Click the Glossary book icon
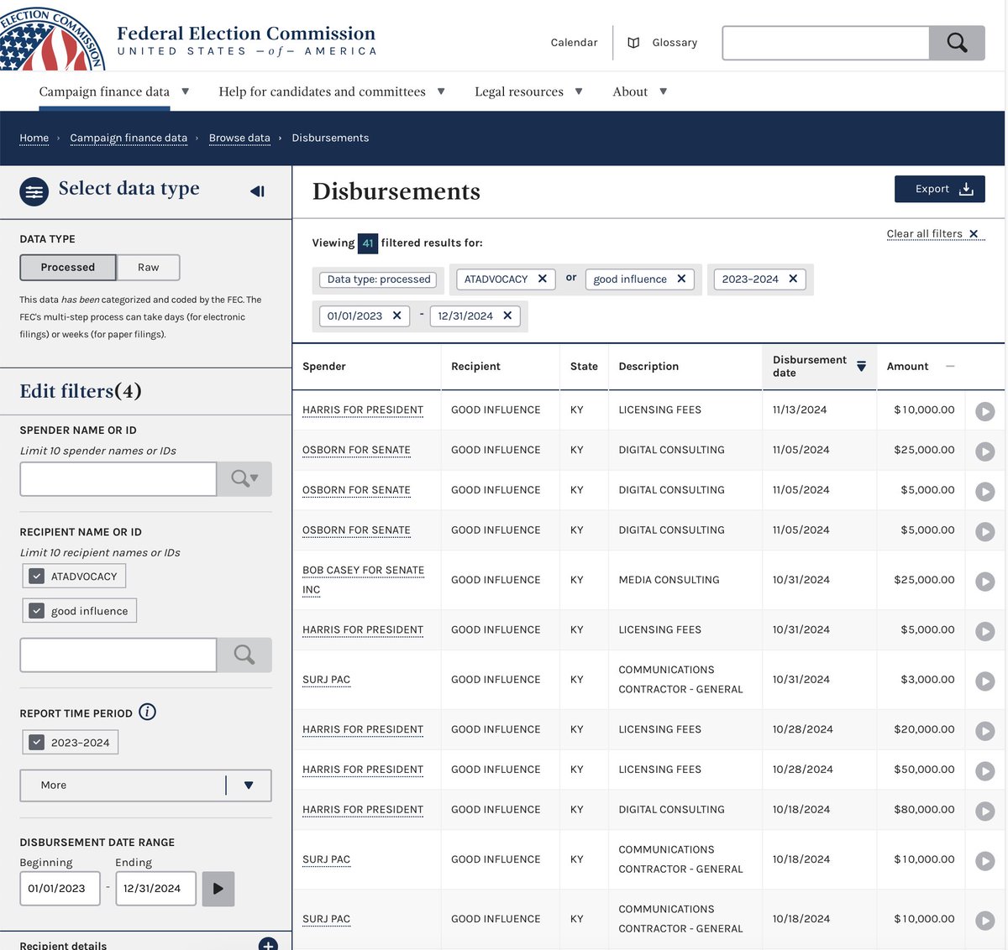The image size is (1008, 950). pos(634,43)
